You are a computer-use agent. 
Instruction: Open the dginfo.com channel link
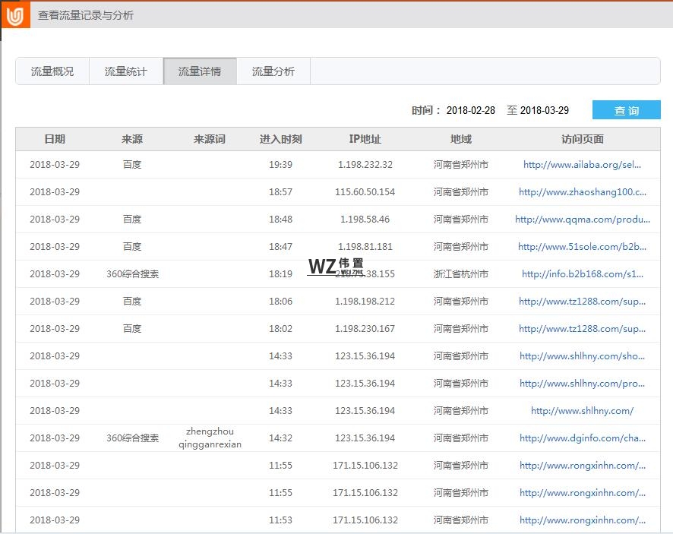[581, 438]
